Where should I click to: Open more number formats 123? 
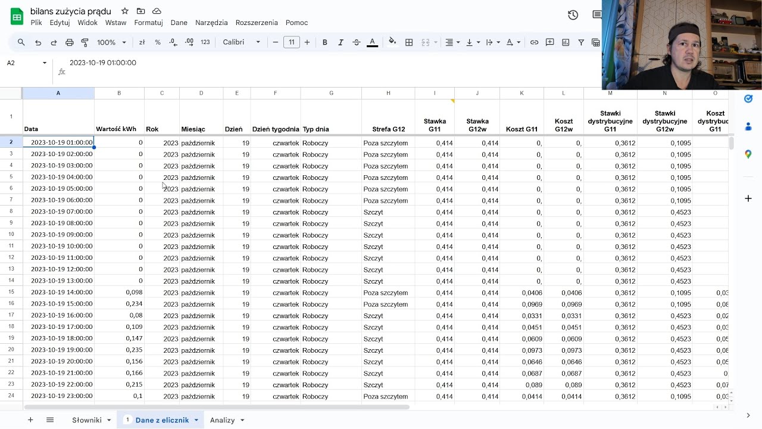pos(205,42)
